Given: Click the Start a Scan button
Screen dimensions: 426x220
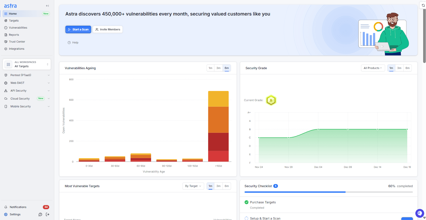Looking at the screenshot, I should click(x=78, y=29).
